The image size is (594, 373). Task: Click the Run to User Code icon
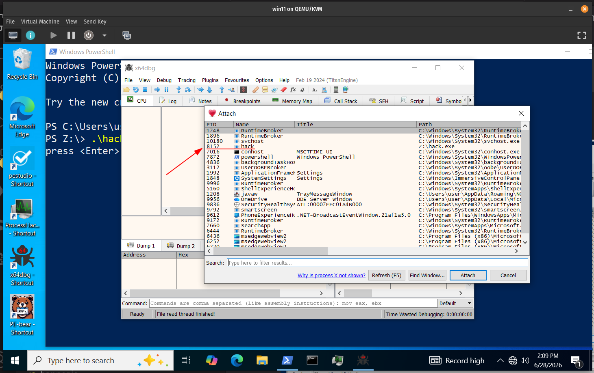click(231, 90)
